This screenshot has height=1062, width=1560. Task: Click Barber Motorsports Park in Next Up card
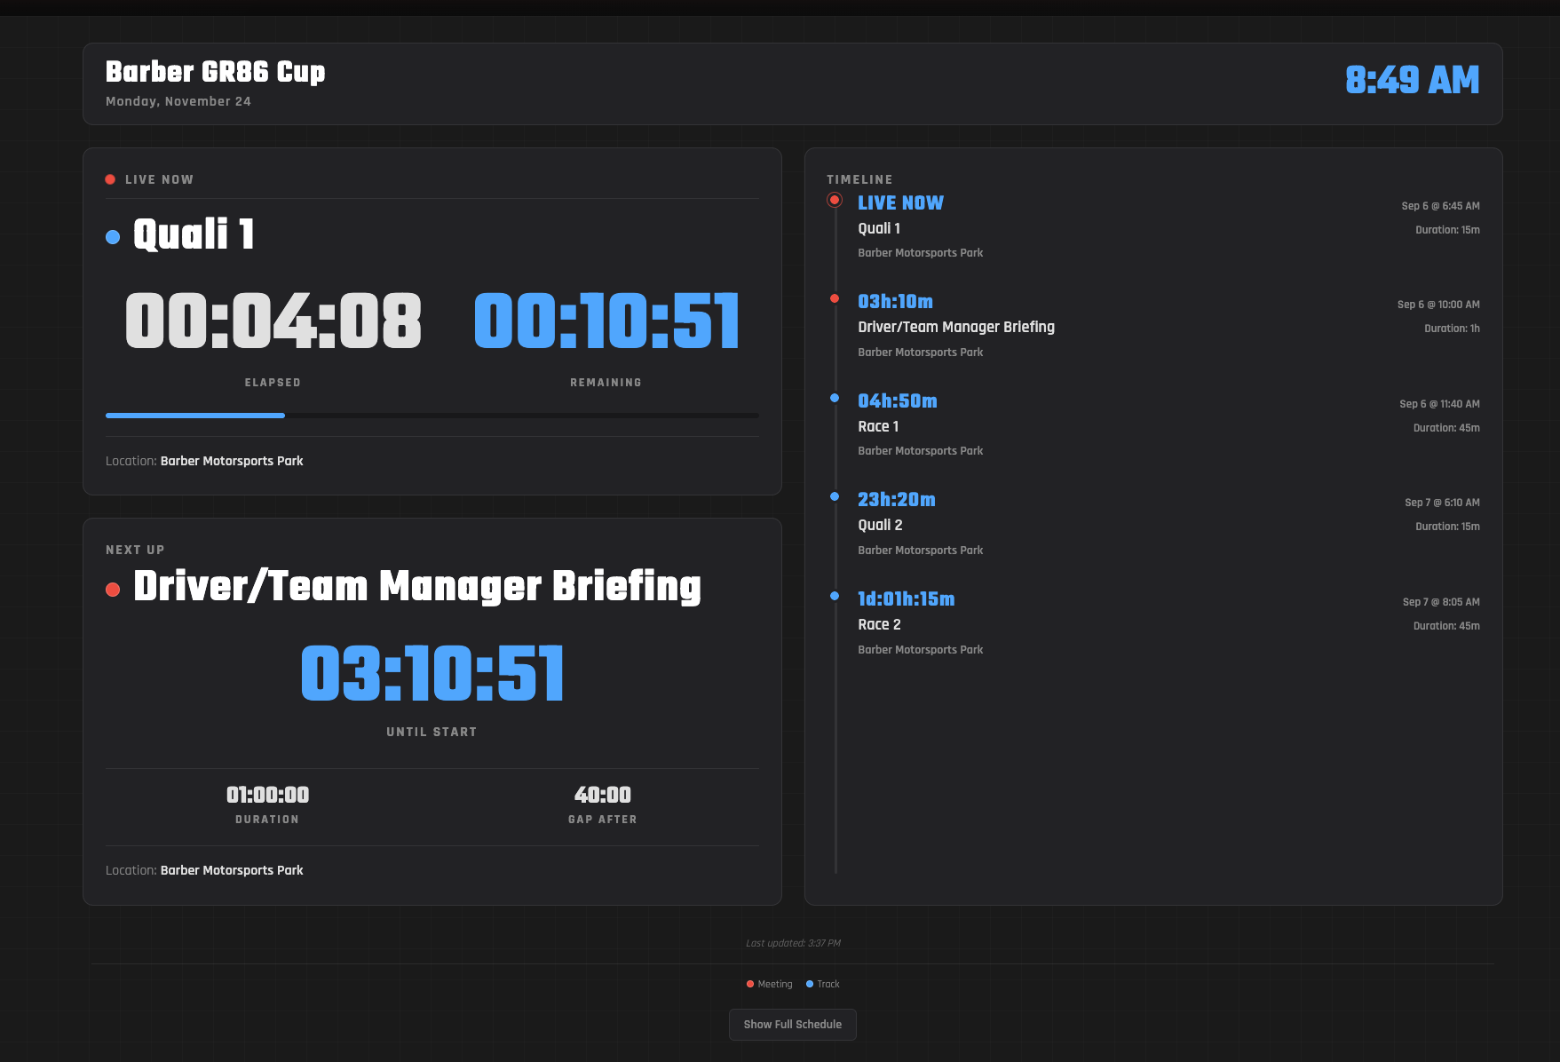[x=232, y=870]
